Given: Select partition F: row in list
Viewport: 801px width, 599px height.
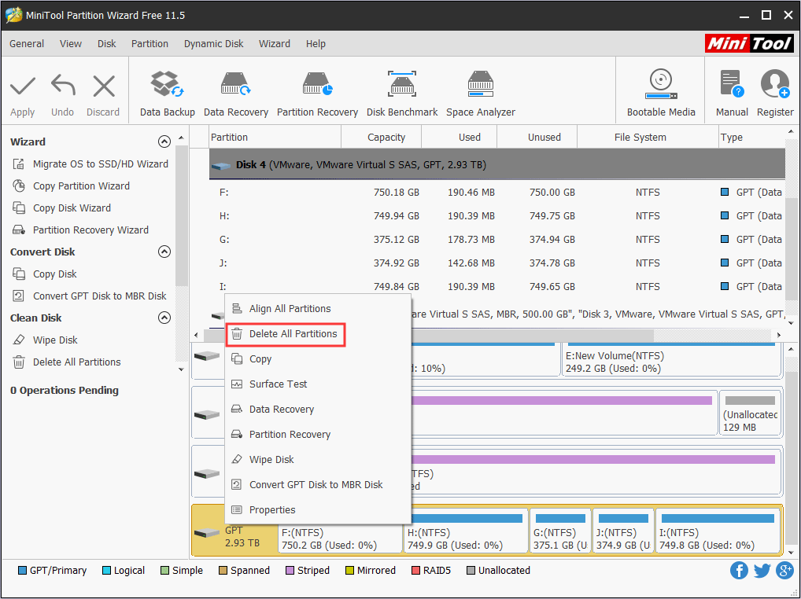Looking at the screenshot, I should [x=497, y=193].
